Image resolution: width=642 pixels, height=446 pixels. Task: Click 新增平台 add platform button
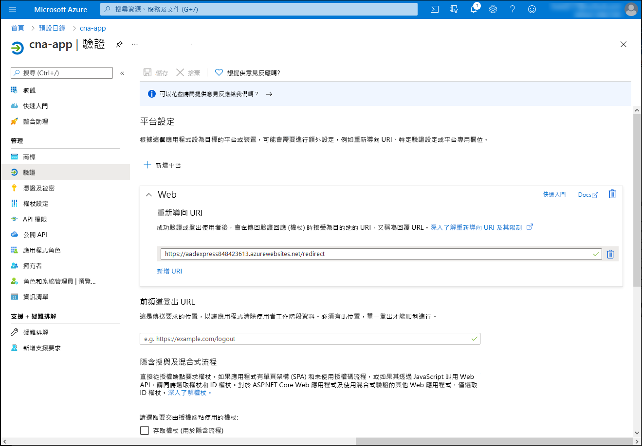pyautogui.click(x=163, y=165)
